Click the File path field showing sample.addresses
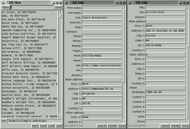Image resolution: width=190 pixels, height=129 pixels. point(35,121)
